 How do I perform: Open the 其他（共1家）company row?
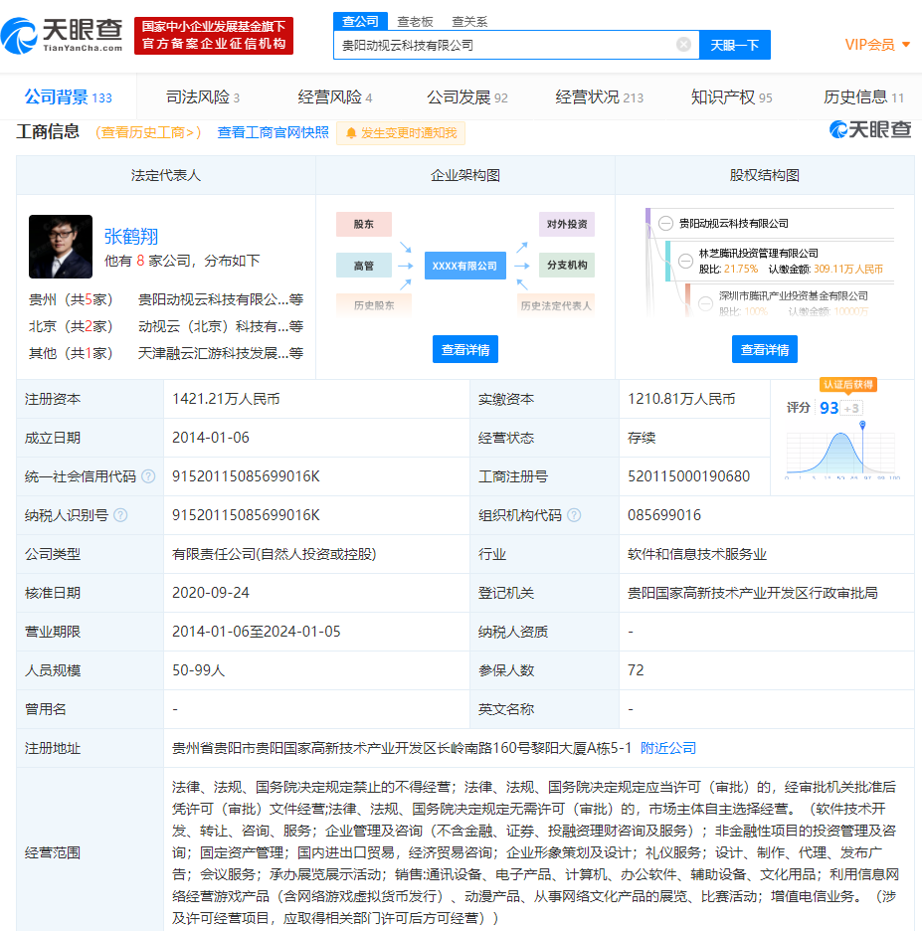pyautogui.click(x=166, y=353)
